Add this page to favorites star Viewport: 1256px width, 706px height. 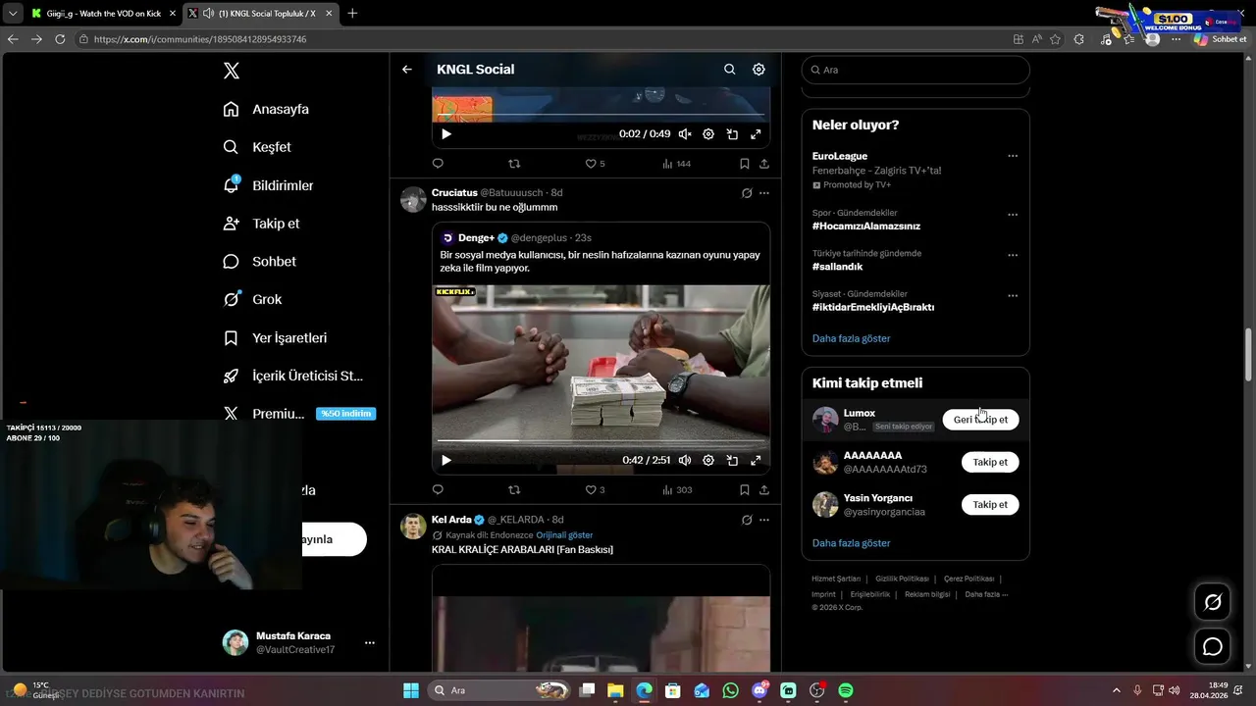pos(1055,39)
